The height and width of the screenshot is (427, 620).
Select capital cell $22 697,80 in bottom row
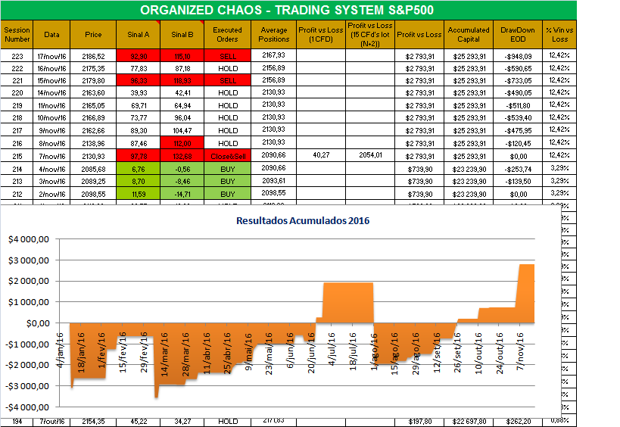469,422
